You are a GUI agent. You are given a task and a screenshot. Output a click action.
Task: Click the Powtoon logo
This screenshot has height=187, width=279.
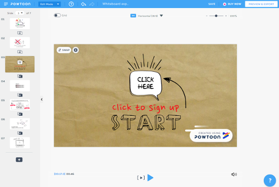20,4
